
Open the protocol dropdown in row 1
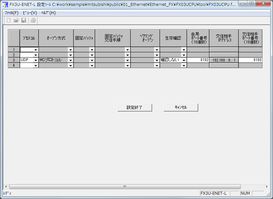coord(36,49)
